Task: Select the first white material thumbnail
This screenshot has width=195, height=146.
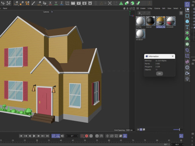Action: [x=141, y=21]
